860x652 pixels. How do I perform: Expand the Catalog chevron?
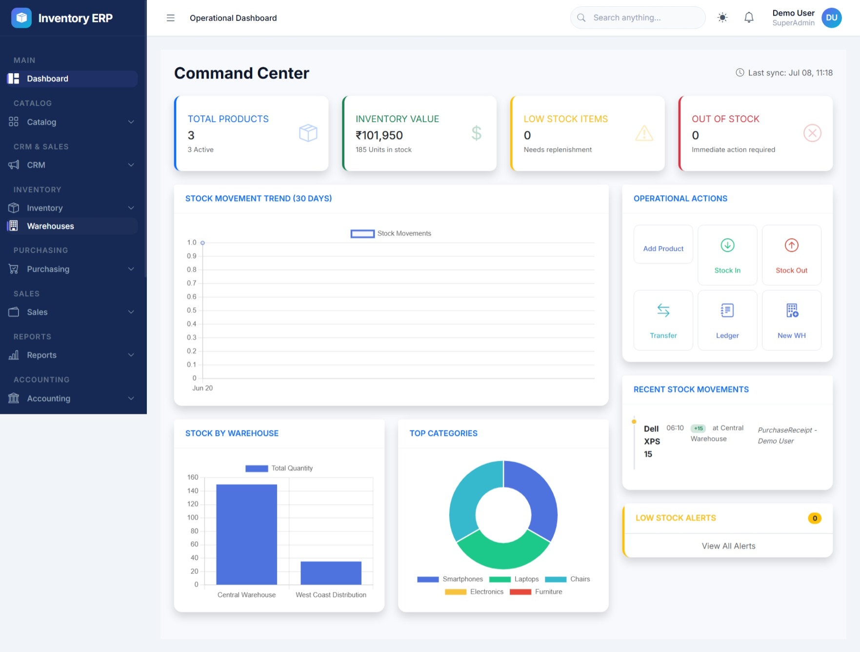(131, 122)
